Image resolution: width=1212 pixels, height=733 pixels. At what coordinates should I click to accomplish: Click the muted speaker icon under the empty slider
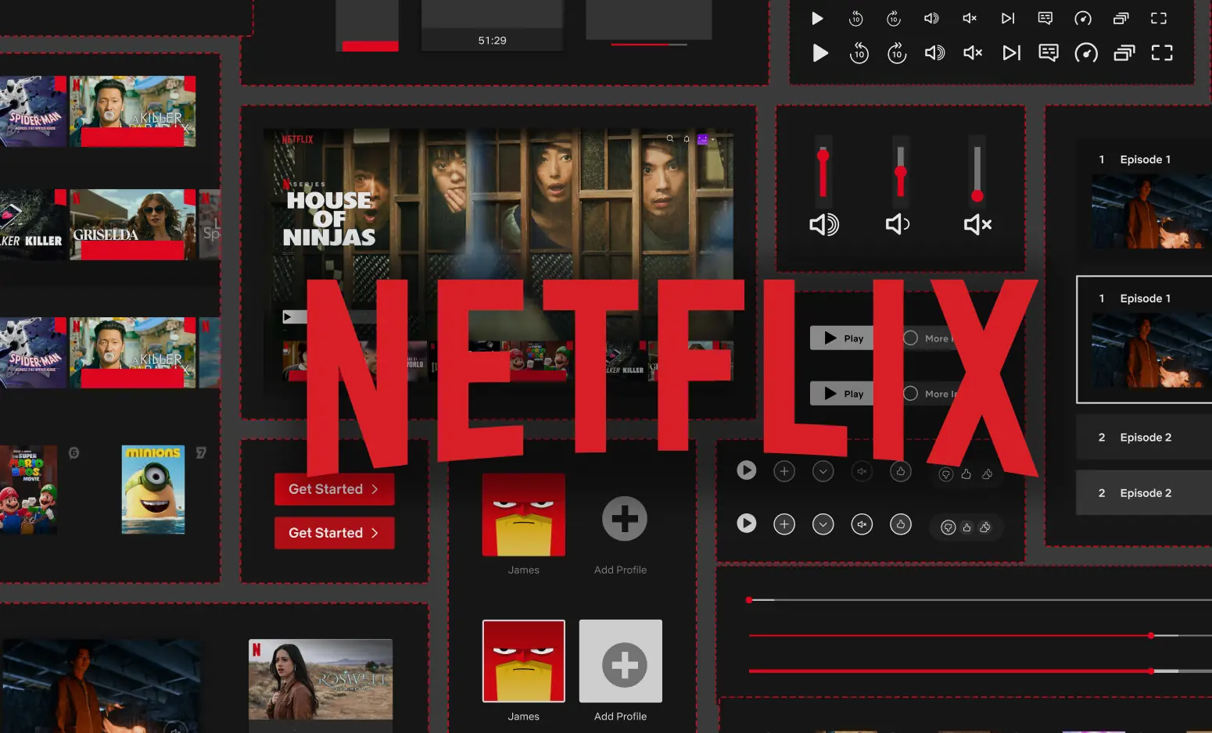click(977, 225)
